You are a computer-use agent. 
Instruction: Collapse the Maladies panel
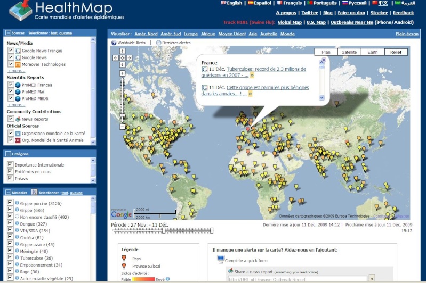[8, 192]
